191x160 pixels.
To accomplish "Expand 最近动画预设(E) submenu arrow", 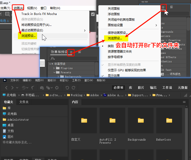I will pyautogui.click(x=85, y=30).
